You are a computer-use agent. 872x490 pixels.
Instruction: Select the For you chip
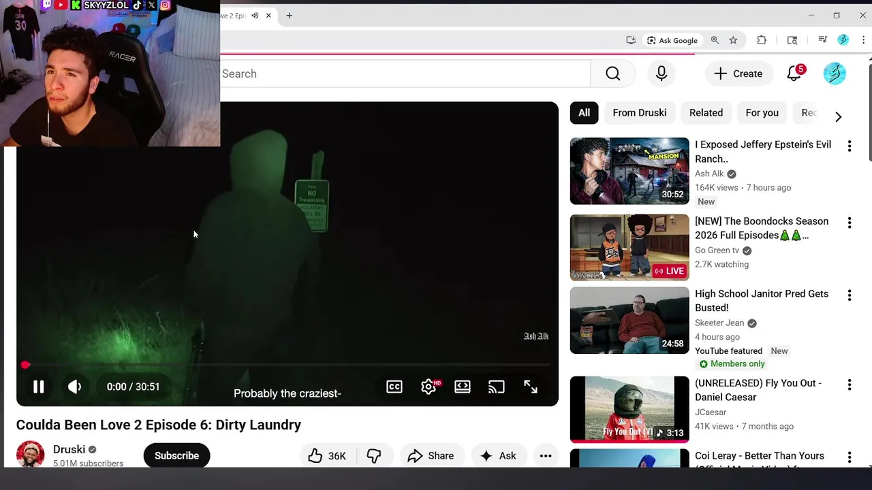coord(762,113)
